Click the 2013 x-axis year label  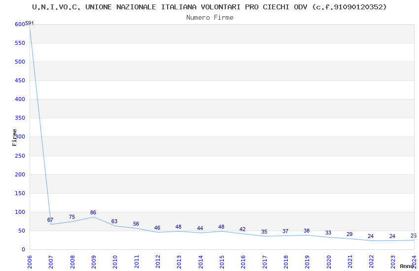tap(179, 262)
